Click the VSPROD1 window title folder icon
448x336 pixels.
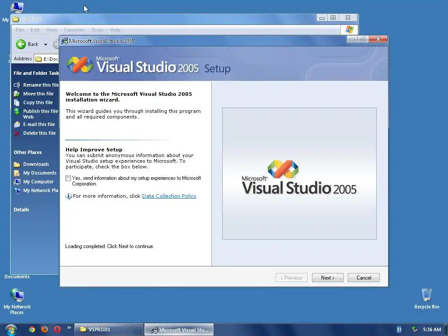[16, 19]
